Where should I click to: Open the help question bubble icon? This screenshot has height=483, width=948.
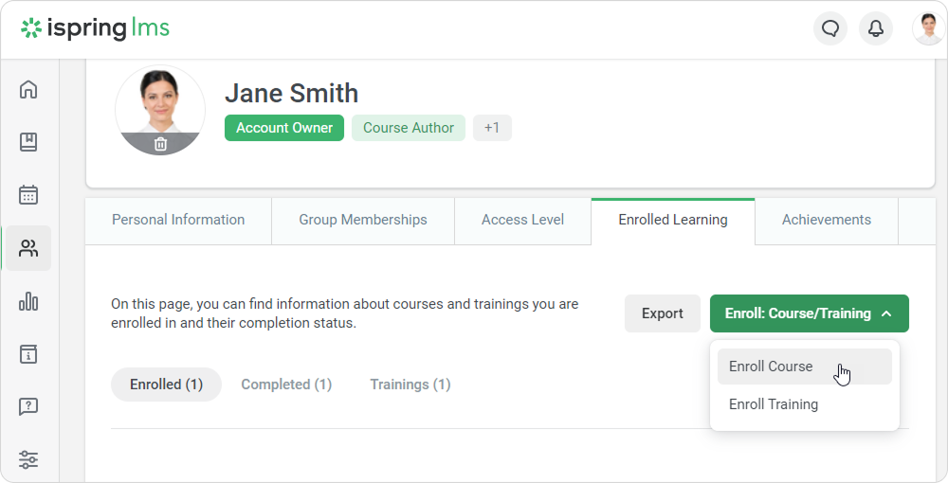click(x=28, y=407)
